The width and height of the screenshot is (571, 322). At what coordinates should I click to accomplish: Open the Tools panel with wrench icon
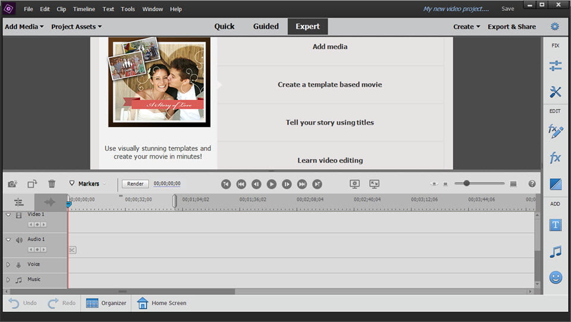pos(555,91)
